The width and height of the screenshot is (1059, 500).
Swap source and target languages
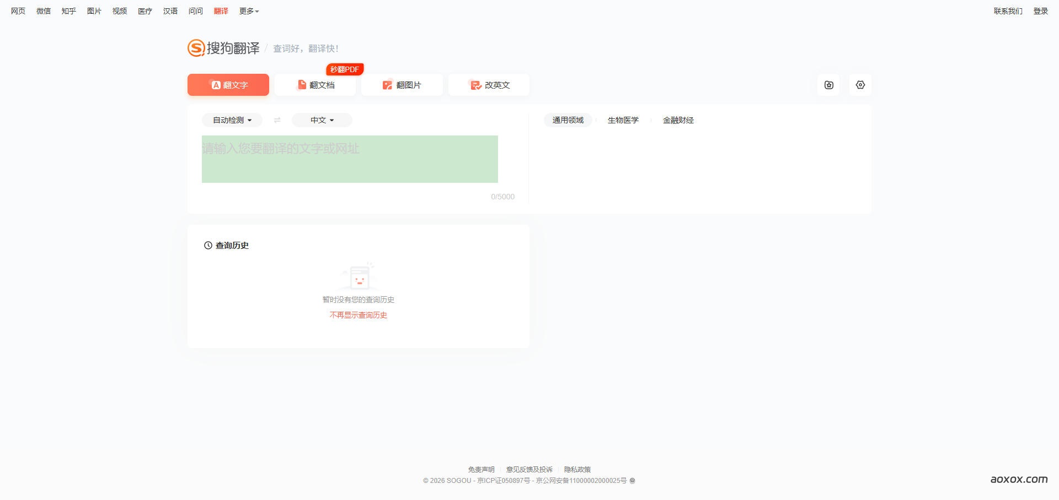[277, 120]
